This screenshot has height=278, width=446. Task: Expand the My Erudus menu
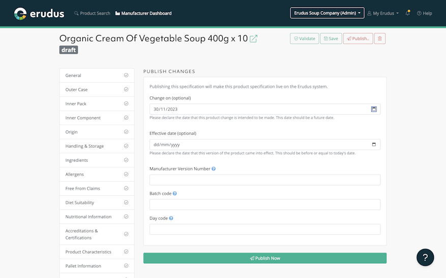click(x=383, y=13)
